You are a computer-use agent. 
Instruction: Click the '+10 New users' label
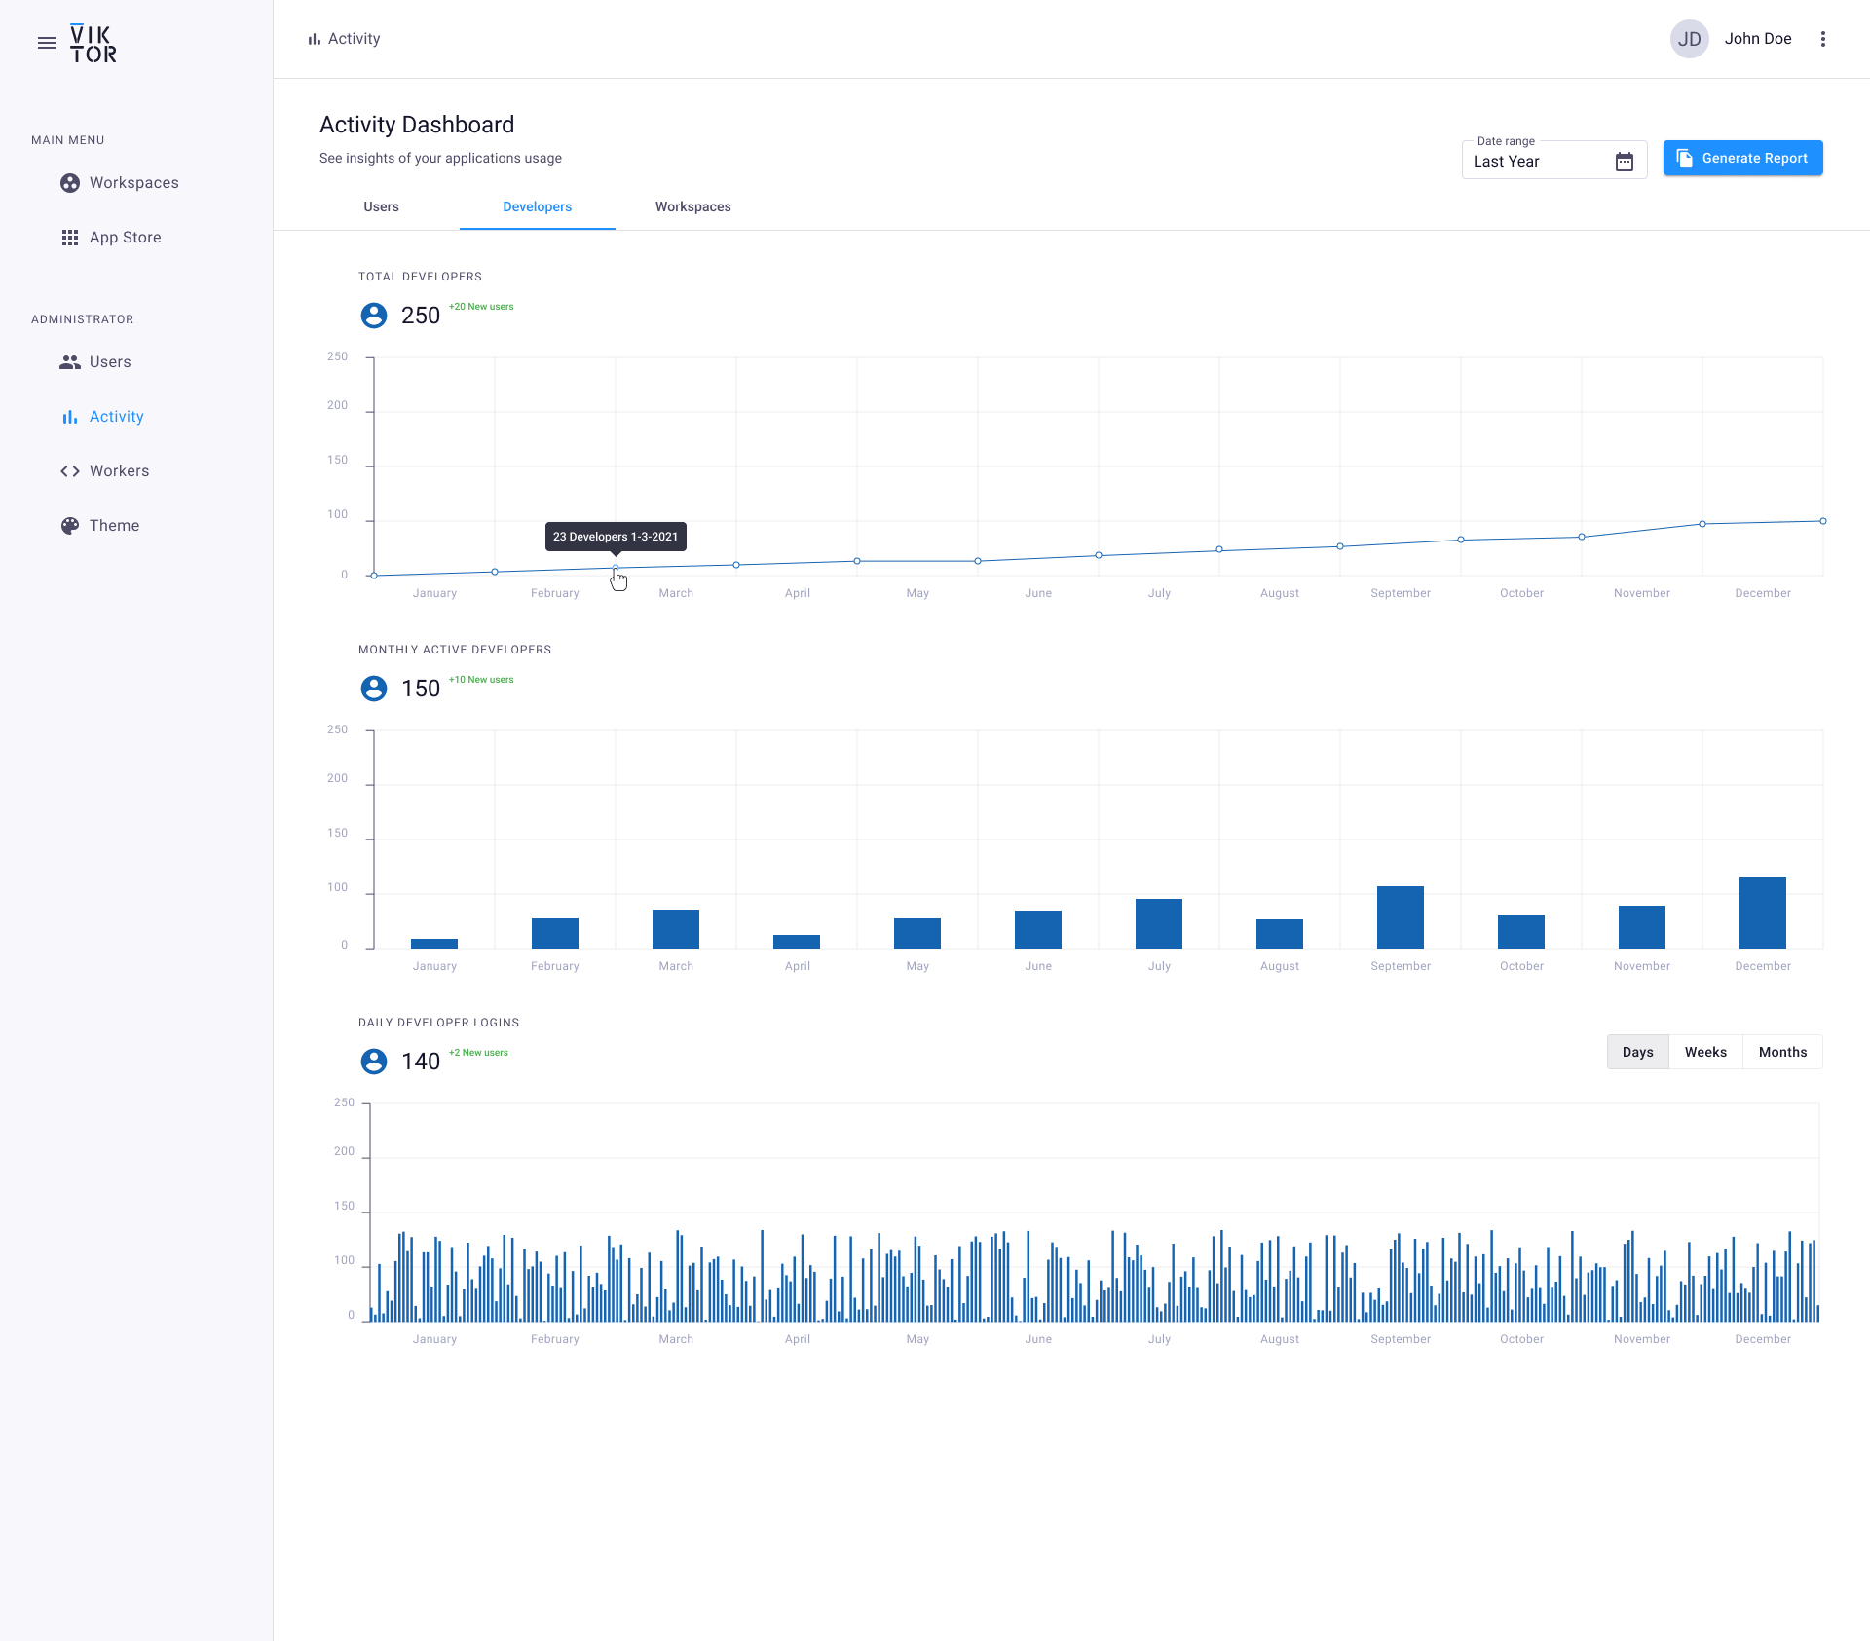coord(481,680)
